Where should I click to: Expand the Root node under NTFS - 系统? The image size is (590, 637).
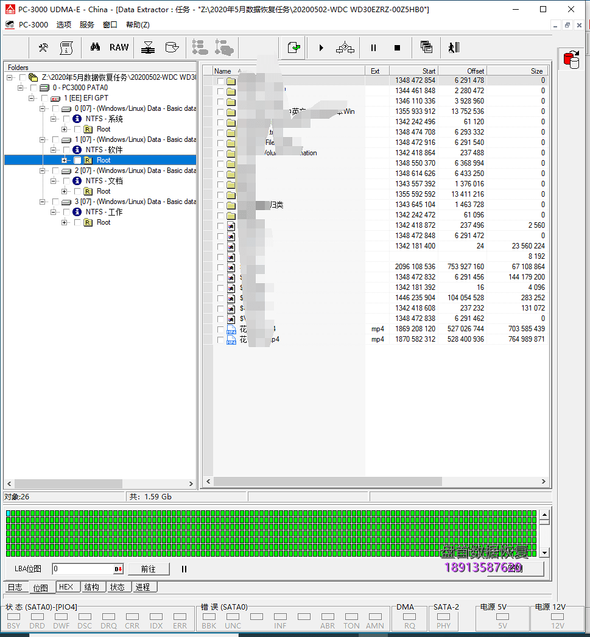[x=64, y=129]
